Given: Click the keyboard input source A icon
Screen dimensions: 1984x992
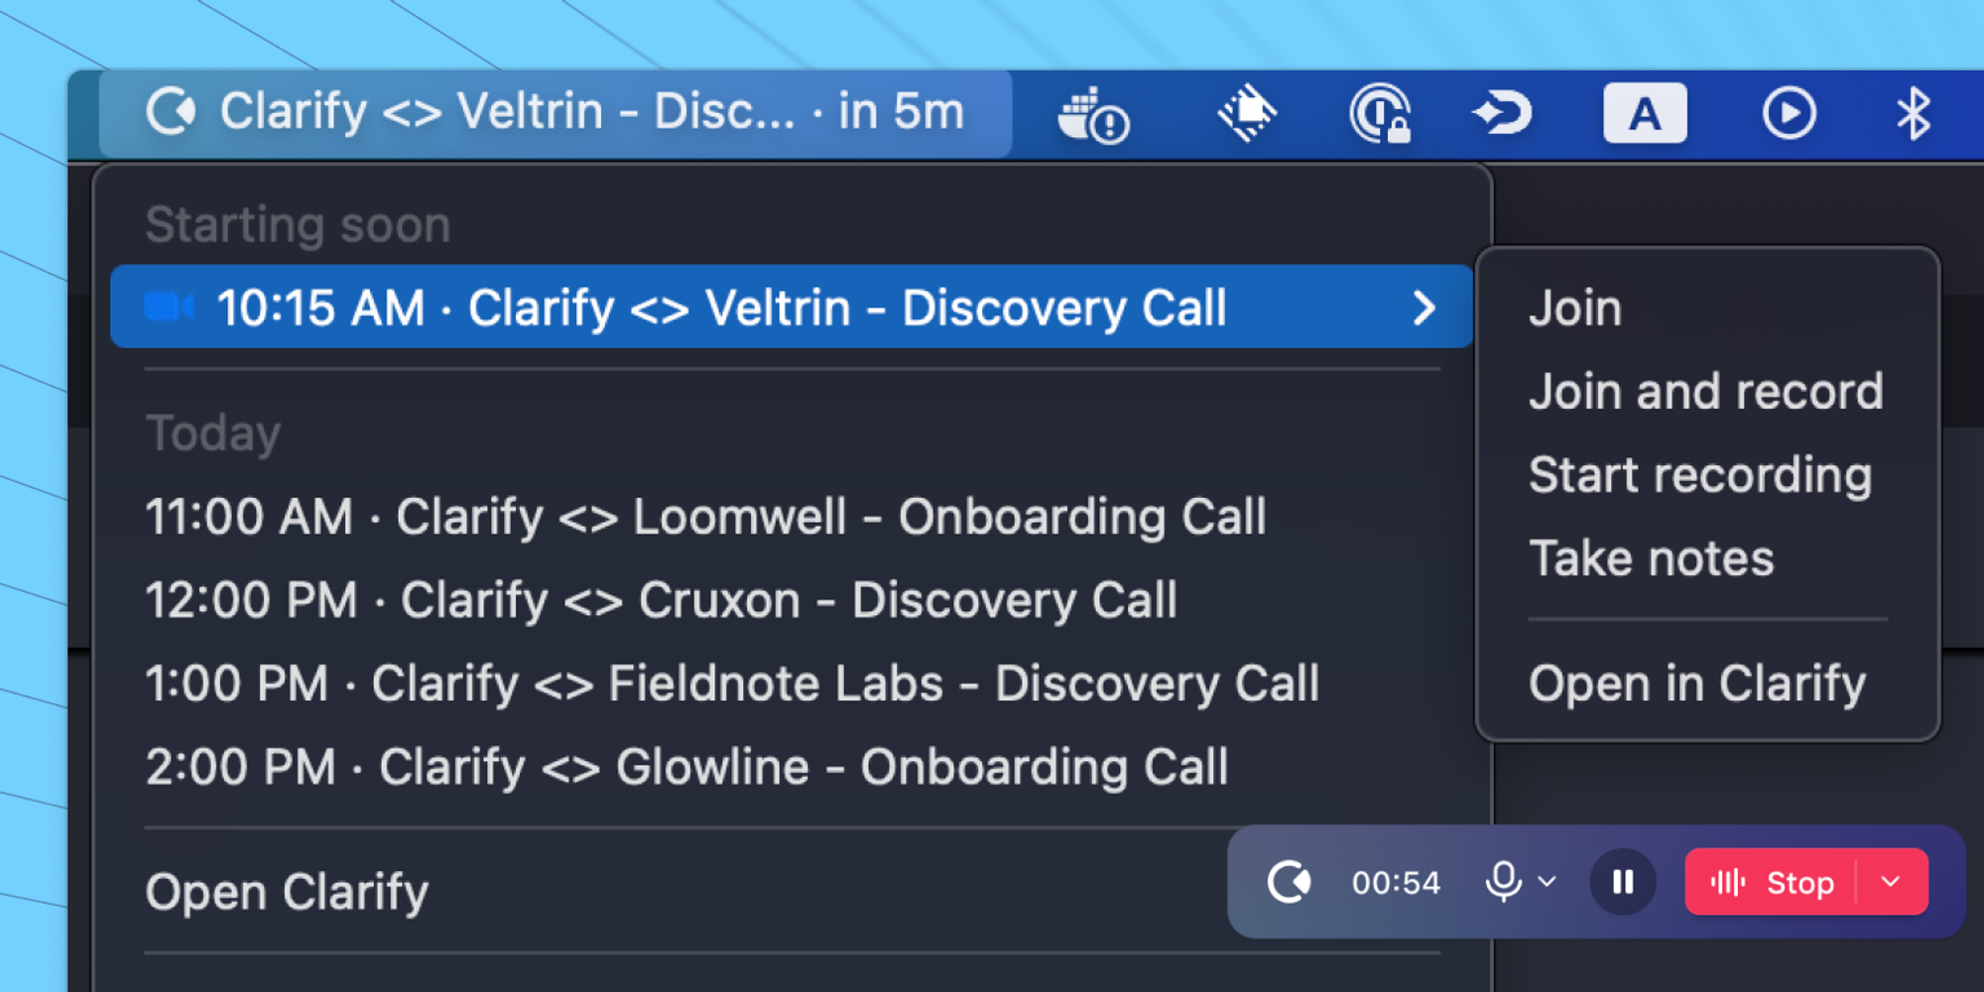Looking at the screenshot, I should coord(1645,113).
